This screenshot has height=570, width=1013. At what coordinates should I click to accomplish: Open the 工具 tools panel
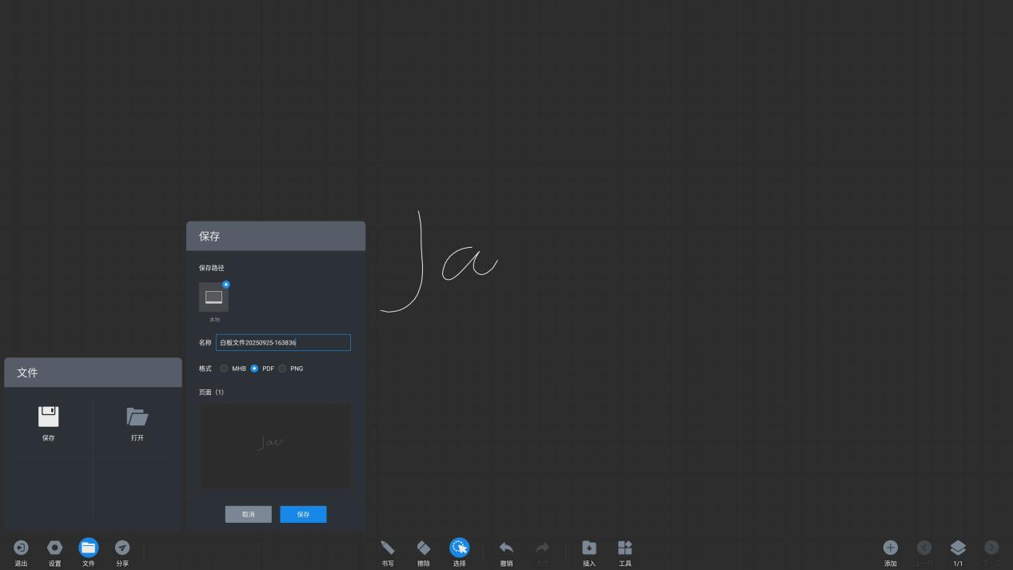point(625,548)
